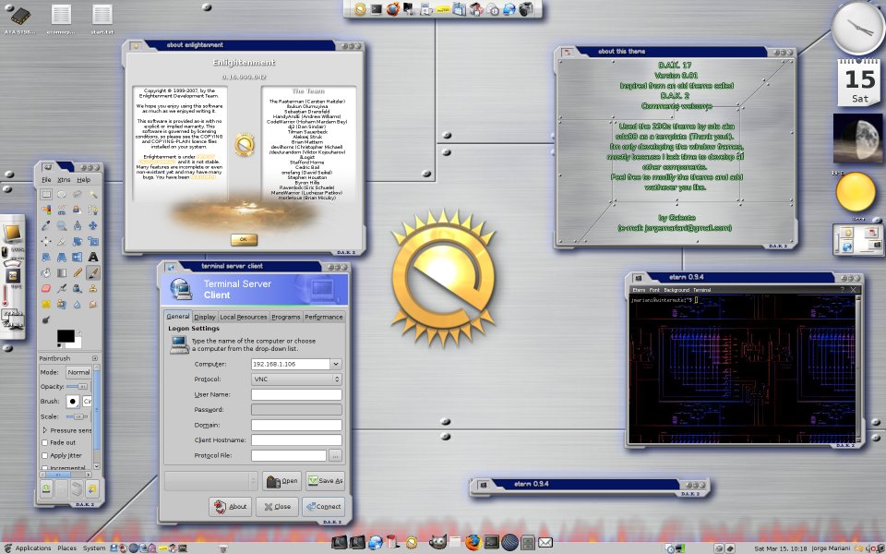886x554 pixels.
Task: Click the yellow sticky note icon in top launcher
Action: 442,9
